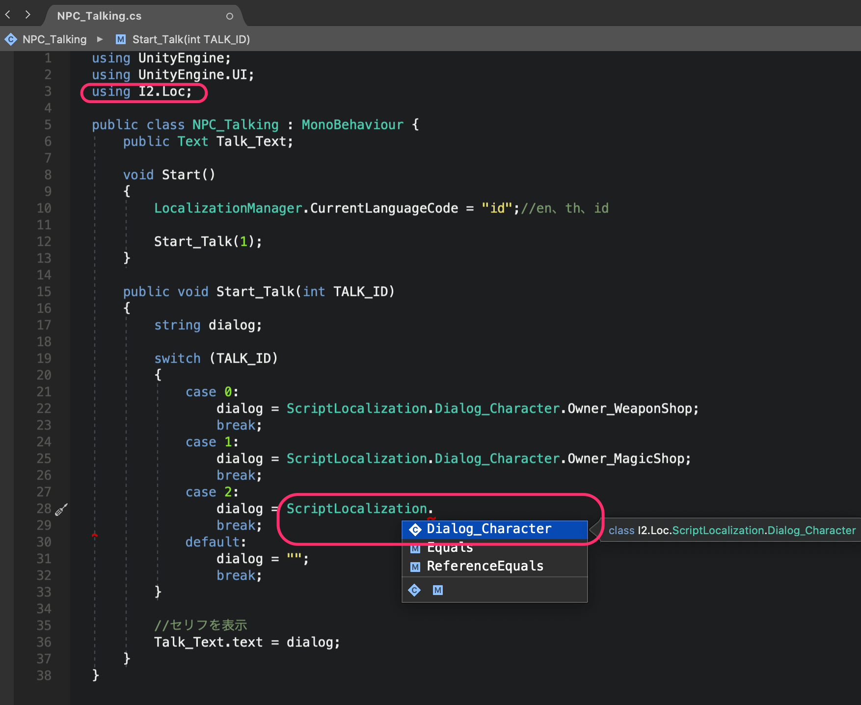Toggle the method filter in the completion popup
Image resolution: width=861 pixels, height=705 pixels.
438,590
